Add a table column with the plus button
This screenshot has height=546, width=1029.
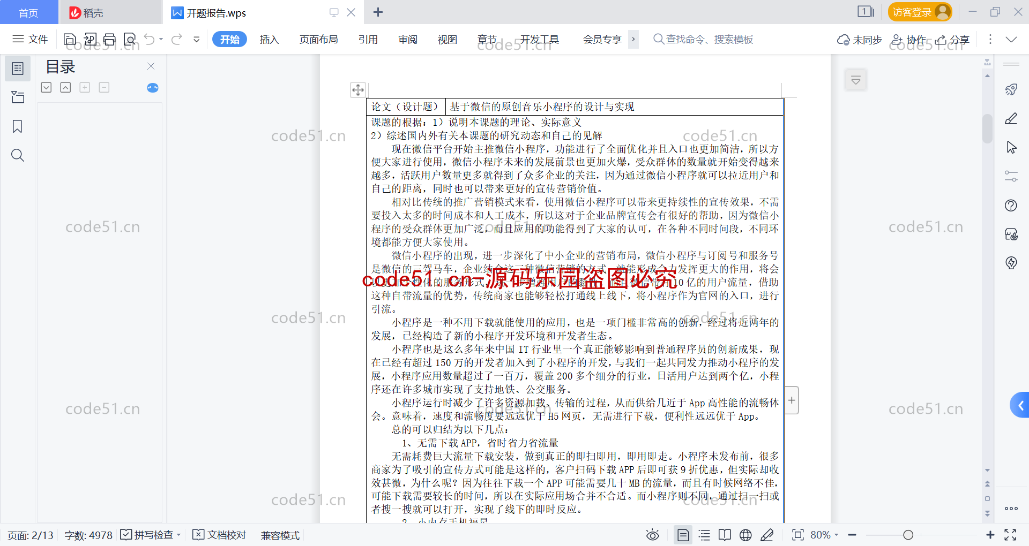792,400
